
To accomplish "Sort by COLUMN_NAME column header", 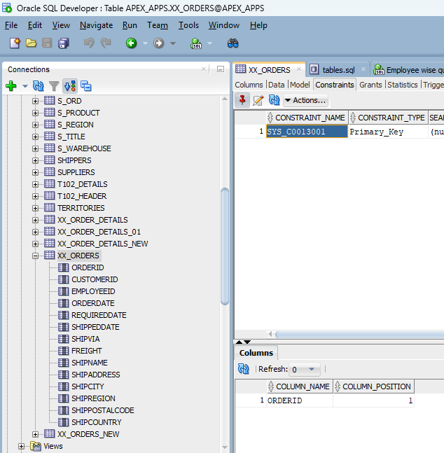I will click(x=300, y=386).
